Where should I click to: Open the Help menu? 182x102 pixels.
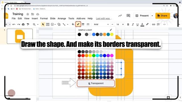(x=90, y=18)
